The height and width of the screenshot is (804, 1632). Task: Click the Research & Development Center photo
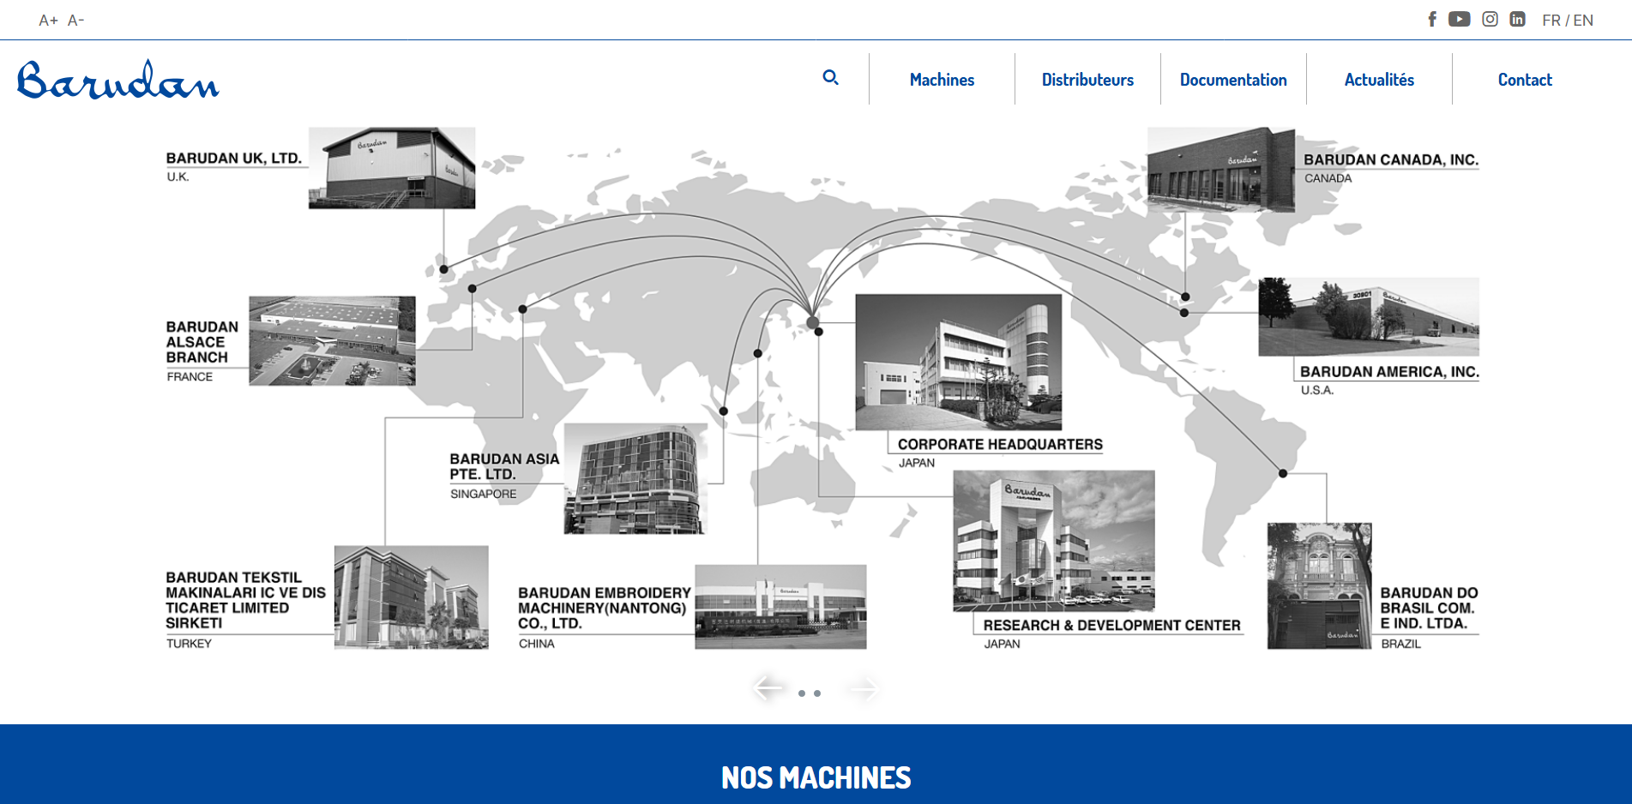tap(1054, 541)
